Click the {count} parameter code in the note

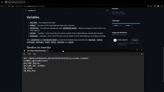coord(71,42)
